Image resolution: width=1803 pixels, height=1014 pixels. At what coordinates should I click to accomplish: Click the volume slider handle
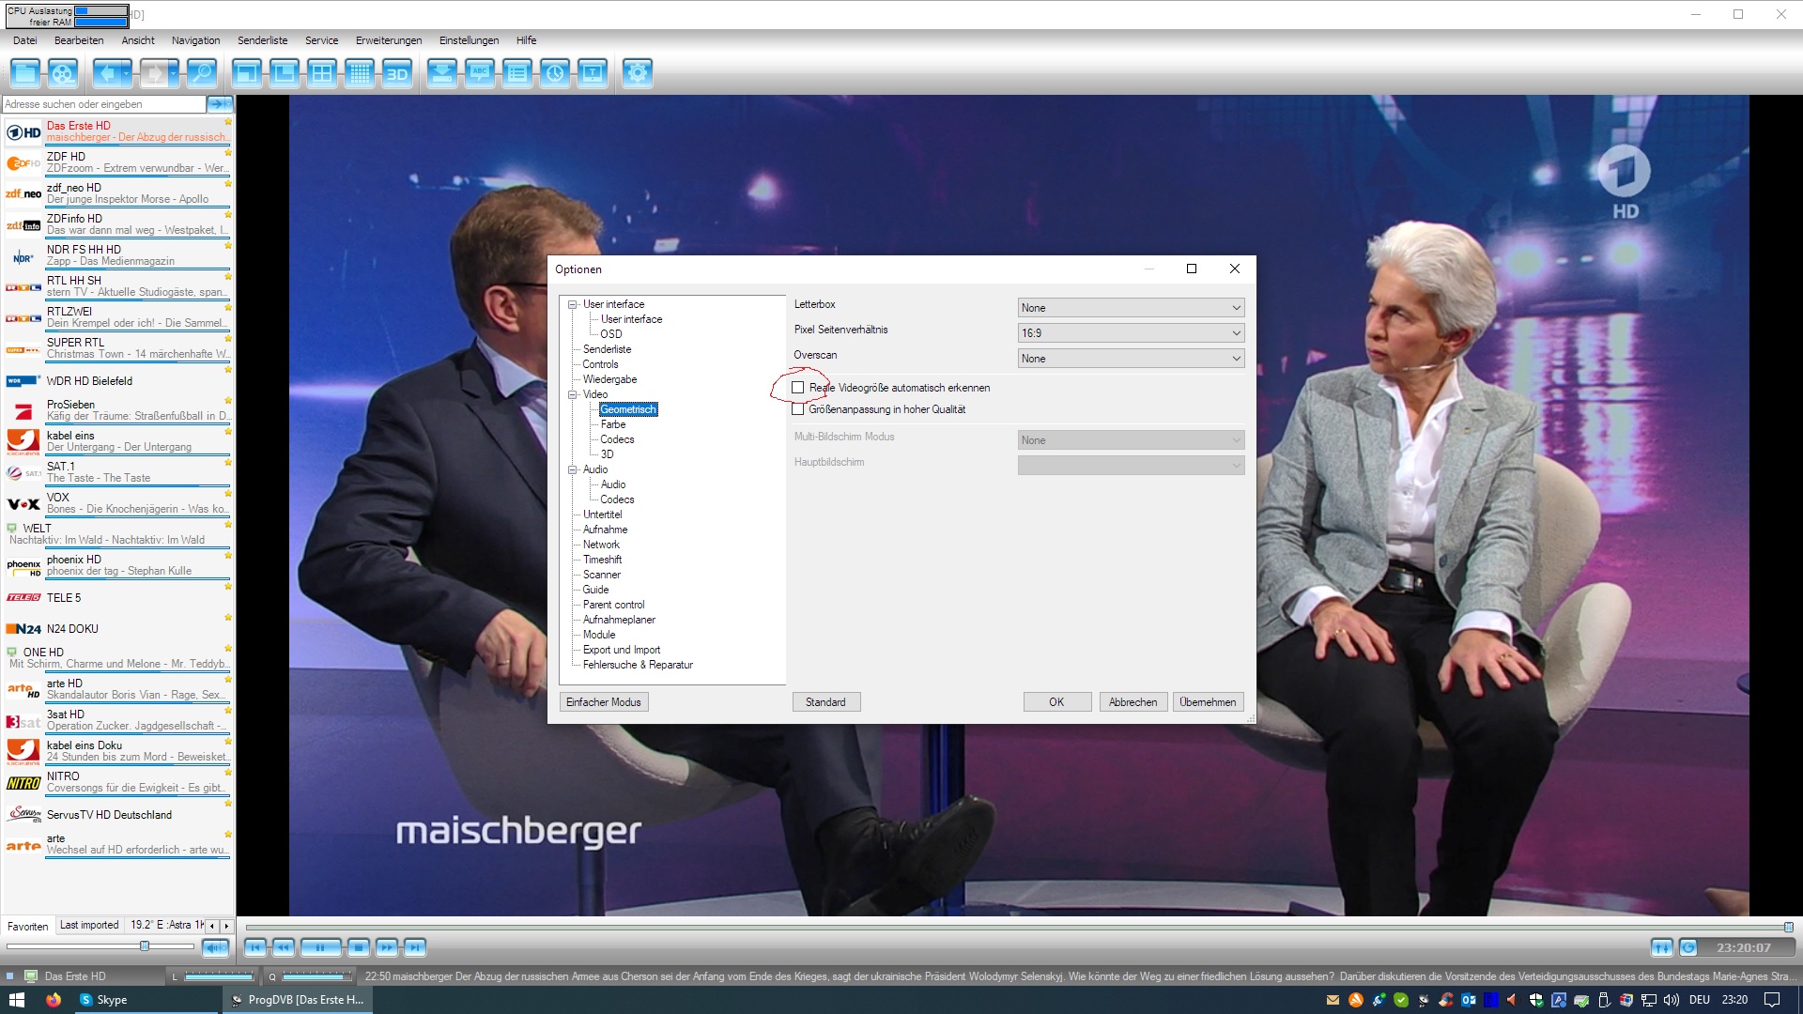point(145,946)
